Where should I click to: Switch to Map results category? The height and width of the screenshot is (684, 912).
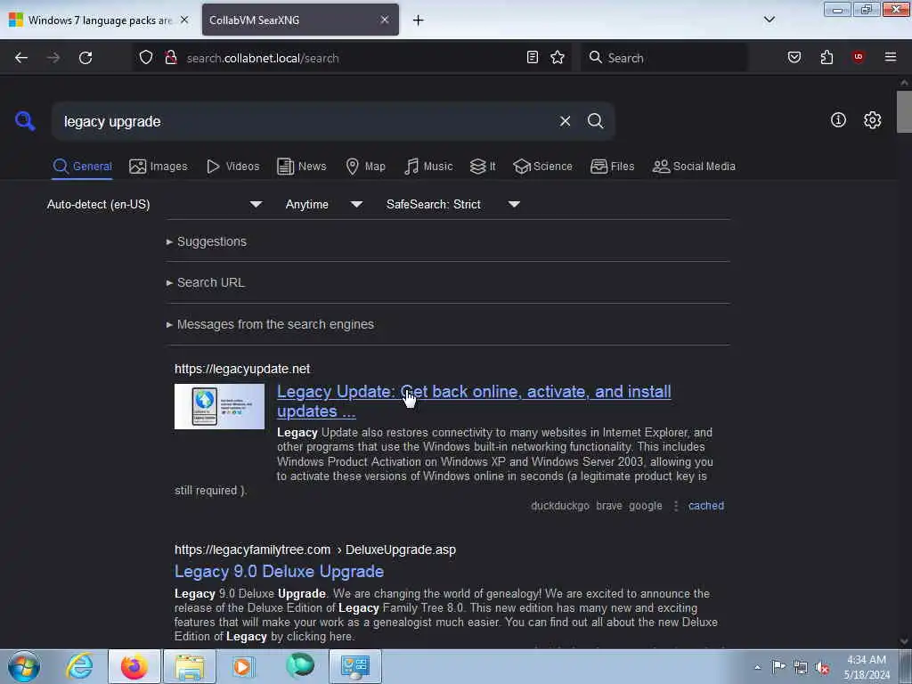pyautogui.click(x=365, y=167)
